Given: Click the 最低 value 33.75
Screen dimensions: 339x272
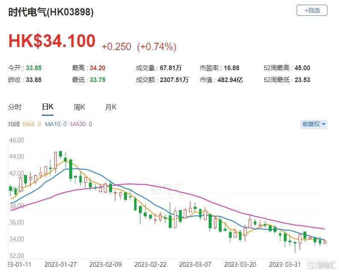Looking at the screenshot, I should pos(97,80).
